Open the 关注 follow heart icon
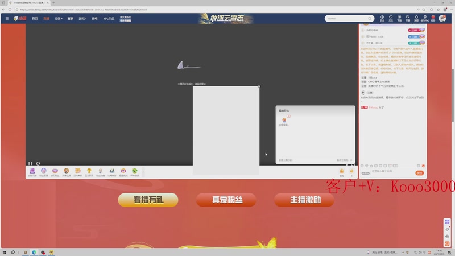 (x=391, y=19)
